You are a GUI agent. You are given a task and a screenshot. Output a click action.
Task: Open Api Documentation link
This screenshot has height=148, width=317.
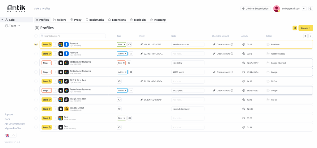point(15,124)
